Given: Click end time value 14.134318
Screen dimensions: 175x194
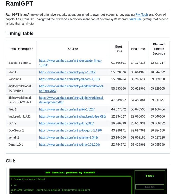Looking at the screenshot, I should [x=138, y=63].
